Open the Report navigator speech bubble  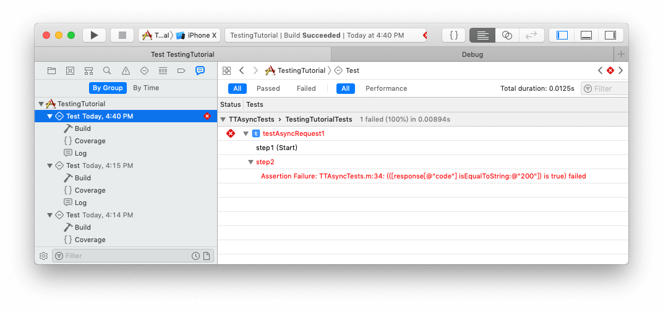tap(200, 71)
